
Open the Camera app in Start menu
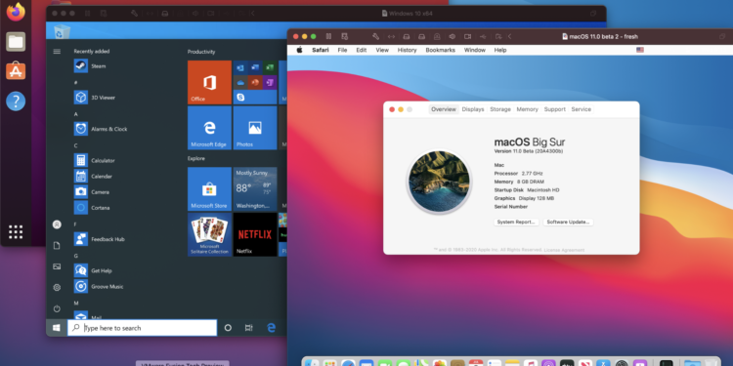(x=92, y=192)
